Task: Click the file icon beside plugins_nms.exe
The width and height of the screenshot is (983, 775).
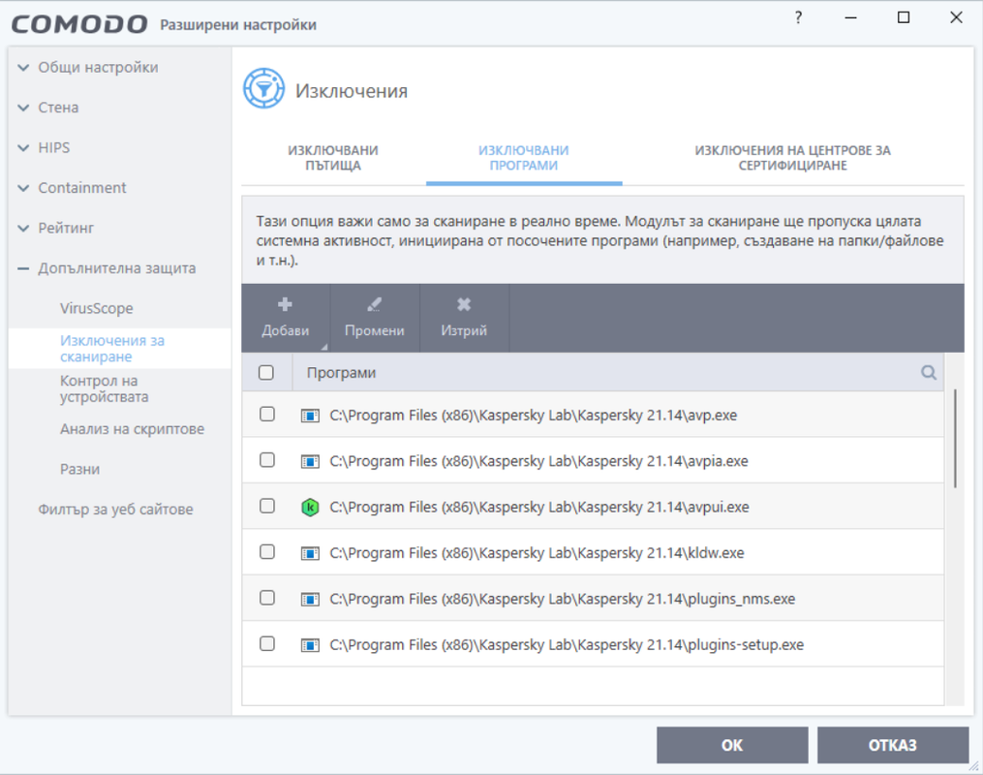Action: (310, 599)
